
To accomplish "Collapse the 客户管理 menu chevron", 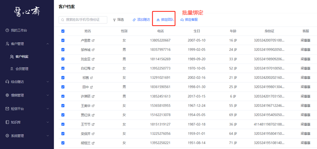I will click(48, 44).
